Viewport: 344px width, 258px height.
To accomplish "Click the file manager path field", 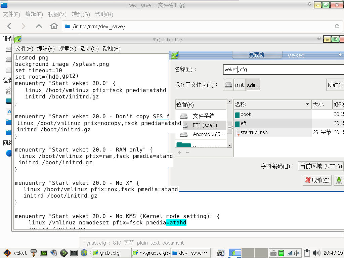I will (202, 27).
